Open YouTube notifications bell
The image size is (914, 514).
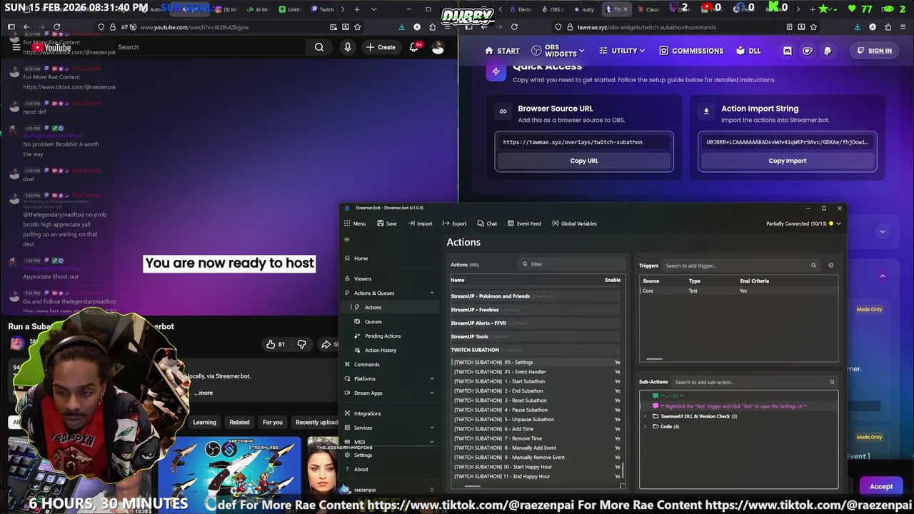414,47
